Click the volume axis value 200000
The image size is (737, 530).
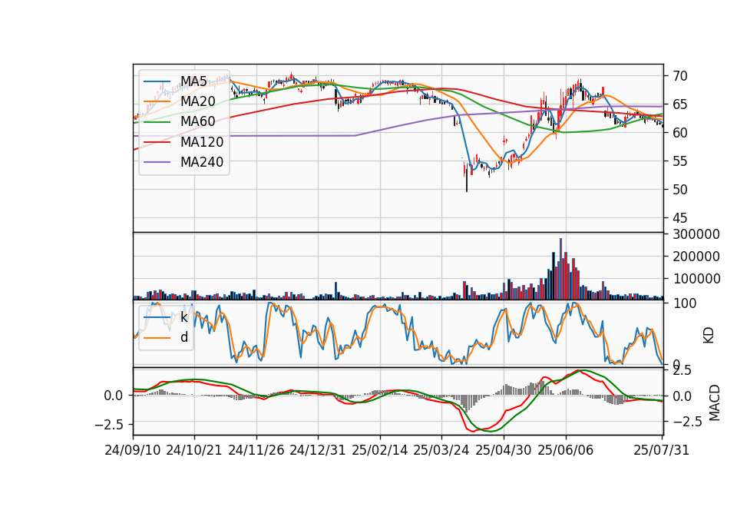pos(696,257)
